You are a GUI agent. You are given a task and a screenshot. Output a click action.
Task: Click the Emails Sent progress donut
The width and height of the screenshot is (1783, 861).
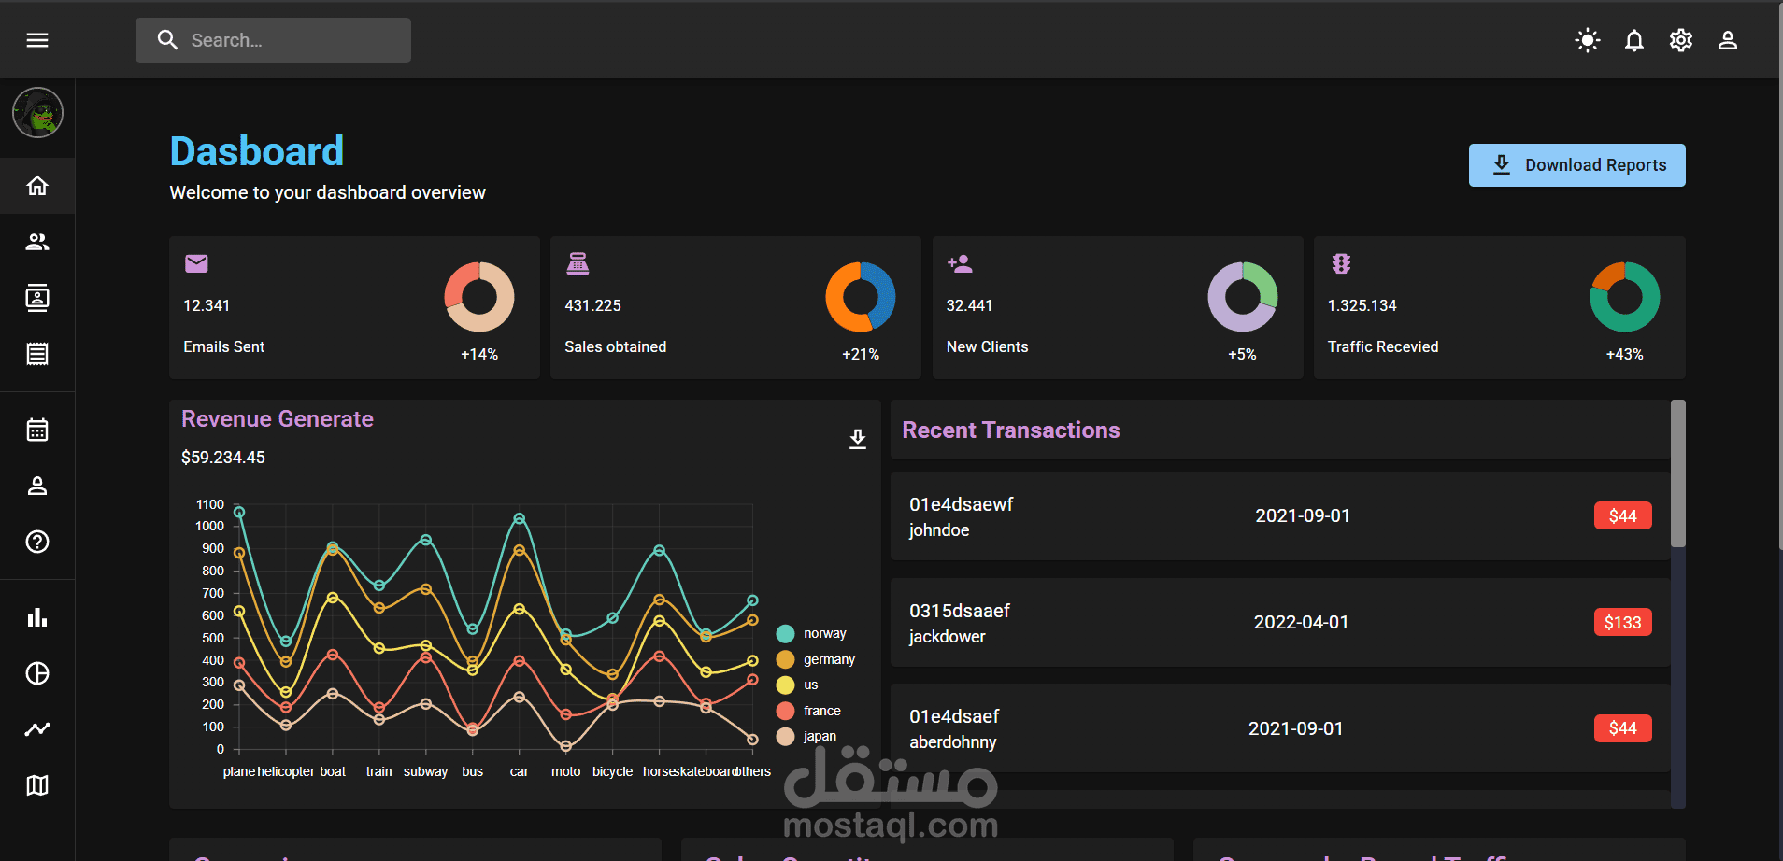[479, 297]
